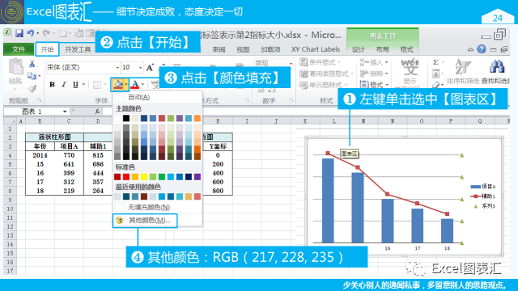Click the Find and Select binoculars icon
518x291 pixels.
click(x=497, y=66)
